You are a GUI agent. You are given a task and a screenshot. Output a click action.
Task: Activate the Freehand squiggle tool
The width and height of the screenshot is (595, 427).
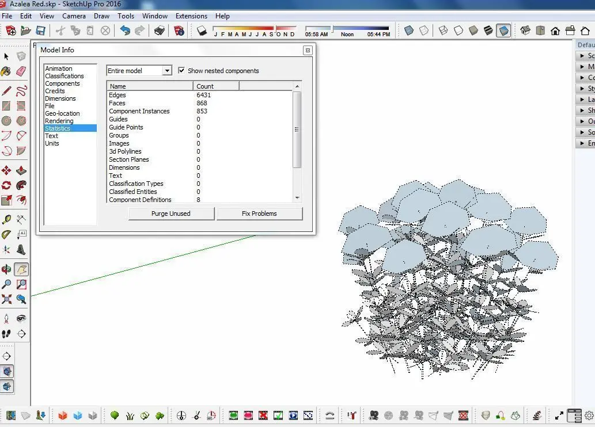21,90
